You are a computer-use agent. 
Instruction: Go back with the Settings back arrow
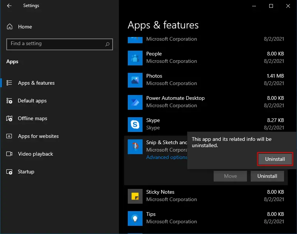point(9,6)
